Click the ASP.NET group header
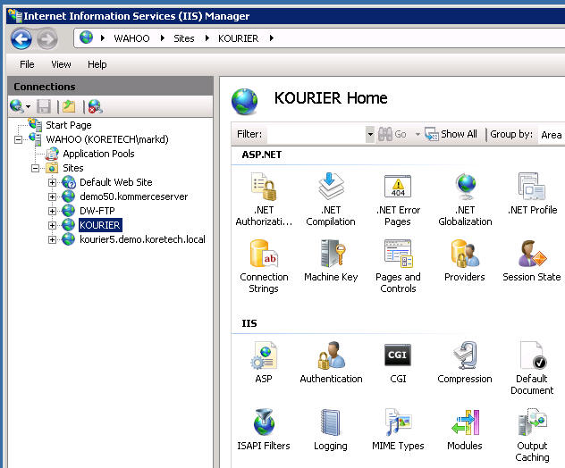Viewport: 565px width, 468px height. (x=262, y=155)
